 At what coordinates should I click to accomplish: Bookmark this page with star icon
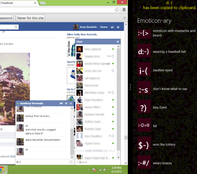click(117, 10)
